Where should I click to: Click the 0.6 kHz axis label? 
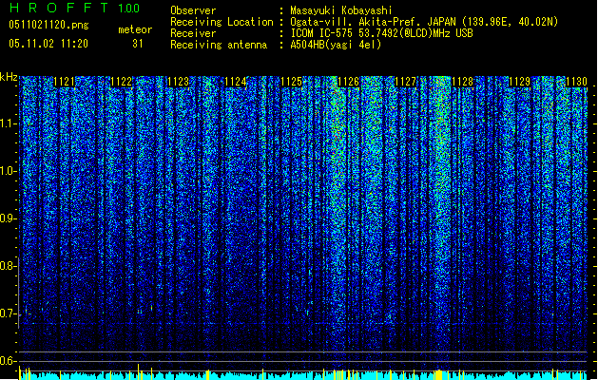(x=8, y=361)
